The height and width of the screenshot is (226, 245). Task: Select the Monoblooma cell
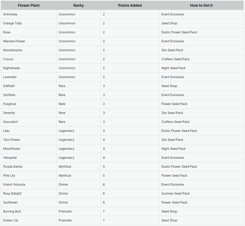click(x=13, y=50)
